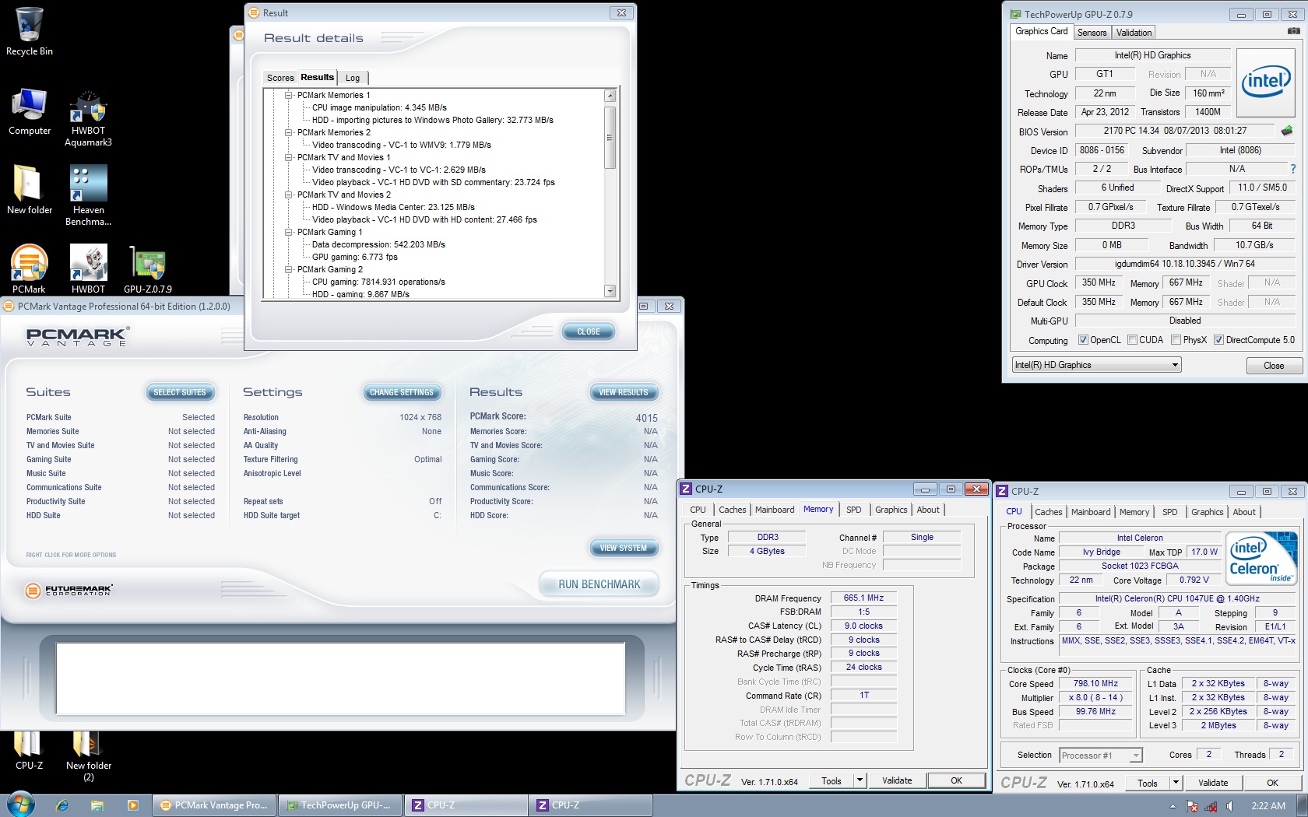Switch to the PCMark Vantage taskbar button
The image size is (1308, 817).
pos(214,805)
